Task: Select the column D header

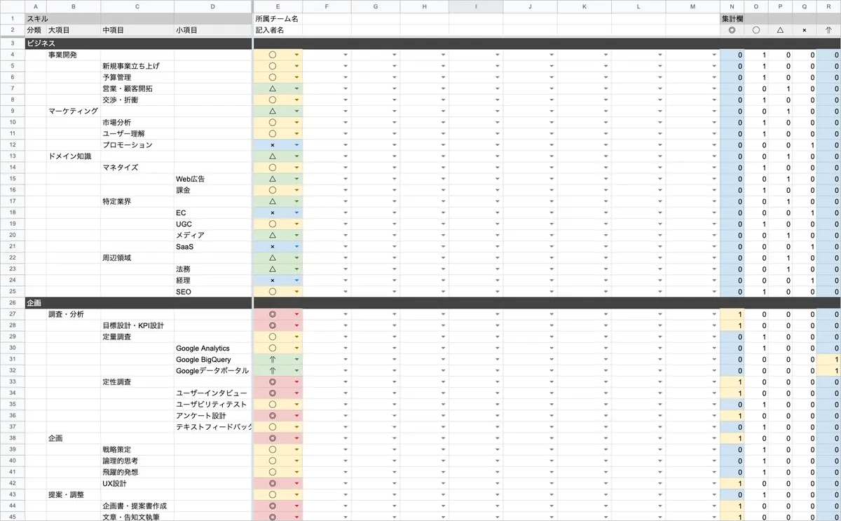Action: [212, 6]
